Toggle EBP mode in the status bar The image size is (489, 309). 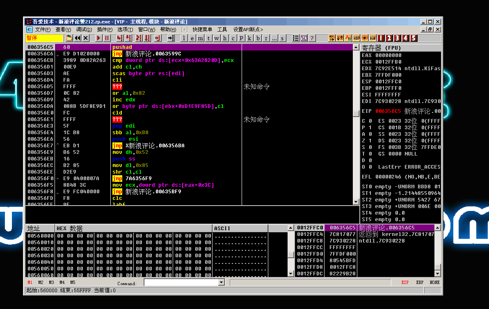point(419,282)
